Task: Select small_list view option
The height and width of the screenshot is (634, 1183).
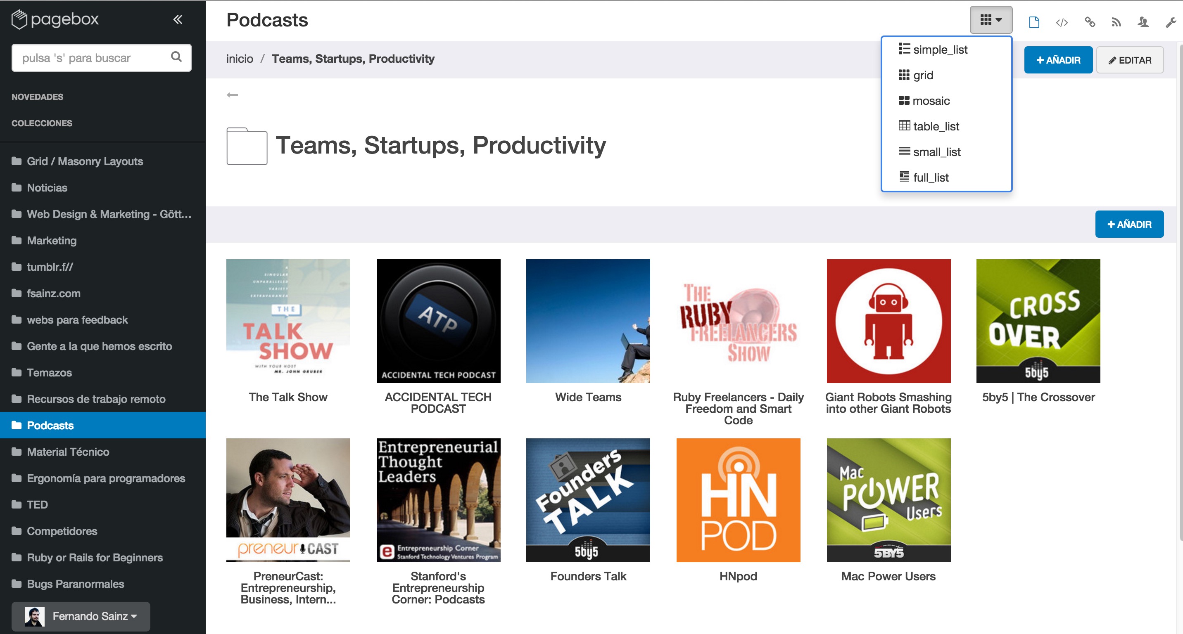Action: (x=946, y=152)
